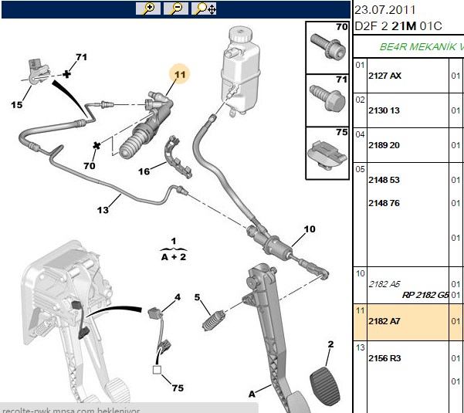
Task: Click the zoom in magnifier icon
Action: [148, 8]
